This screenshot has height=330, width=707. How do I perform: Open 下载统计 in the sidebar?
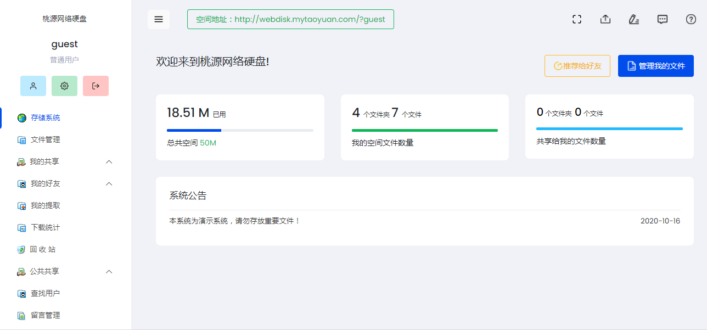pos(45,227)
